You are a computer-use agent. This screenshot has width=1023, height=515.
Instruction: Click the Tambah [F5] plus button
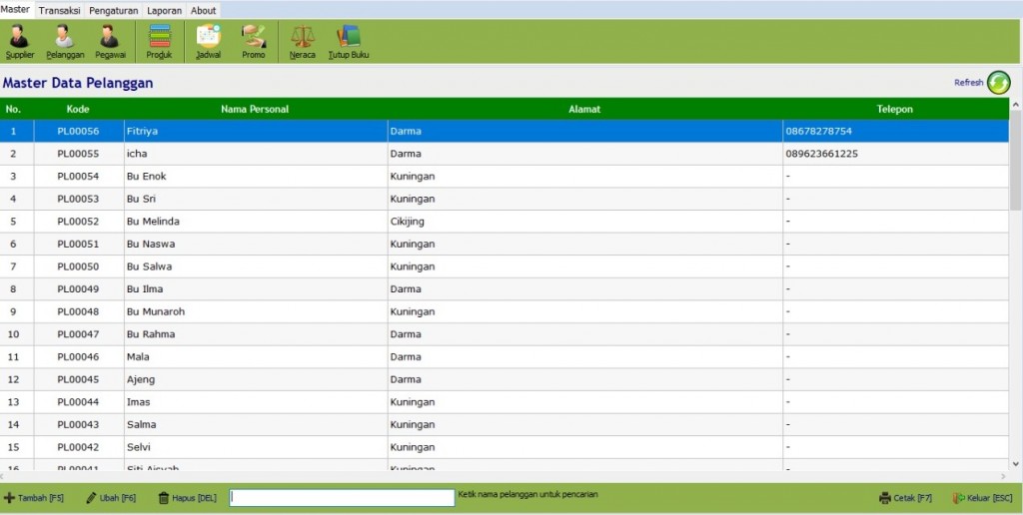(x=34, y=498)
